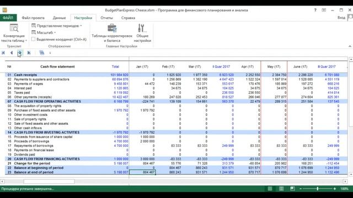Click the May (17) column header
The image size is (353, 198).
274,67
